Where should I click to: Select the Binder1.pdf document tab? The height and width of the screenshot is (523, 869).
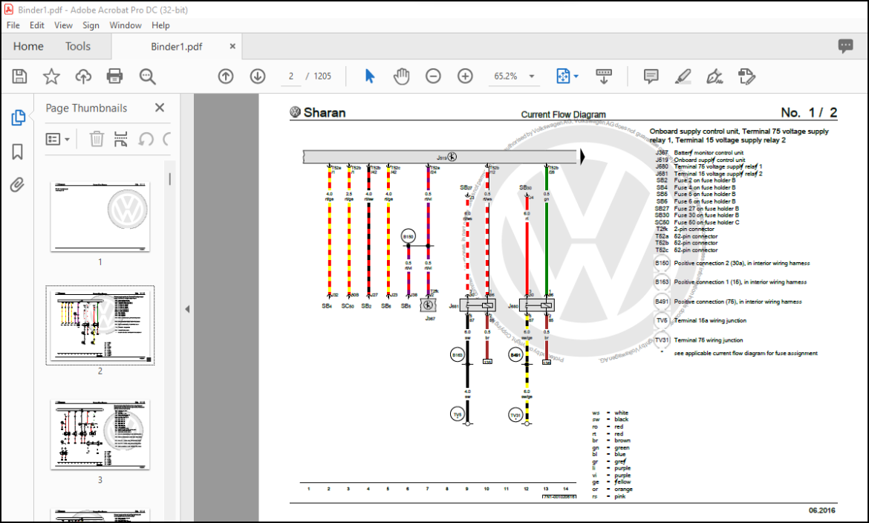click(177, 47)
